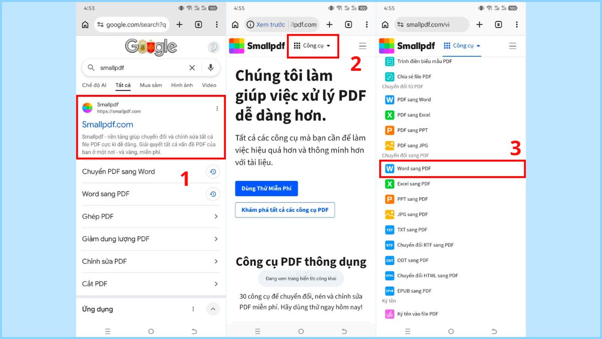Tap the home icon in the right phone's browser

coord(385,25)
